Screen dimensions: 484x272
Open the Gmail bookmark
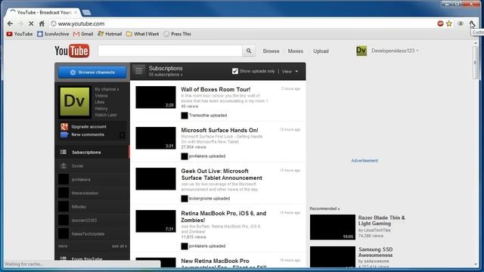click(x=83, y=34)
